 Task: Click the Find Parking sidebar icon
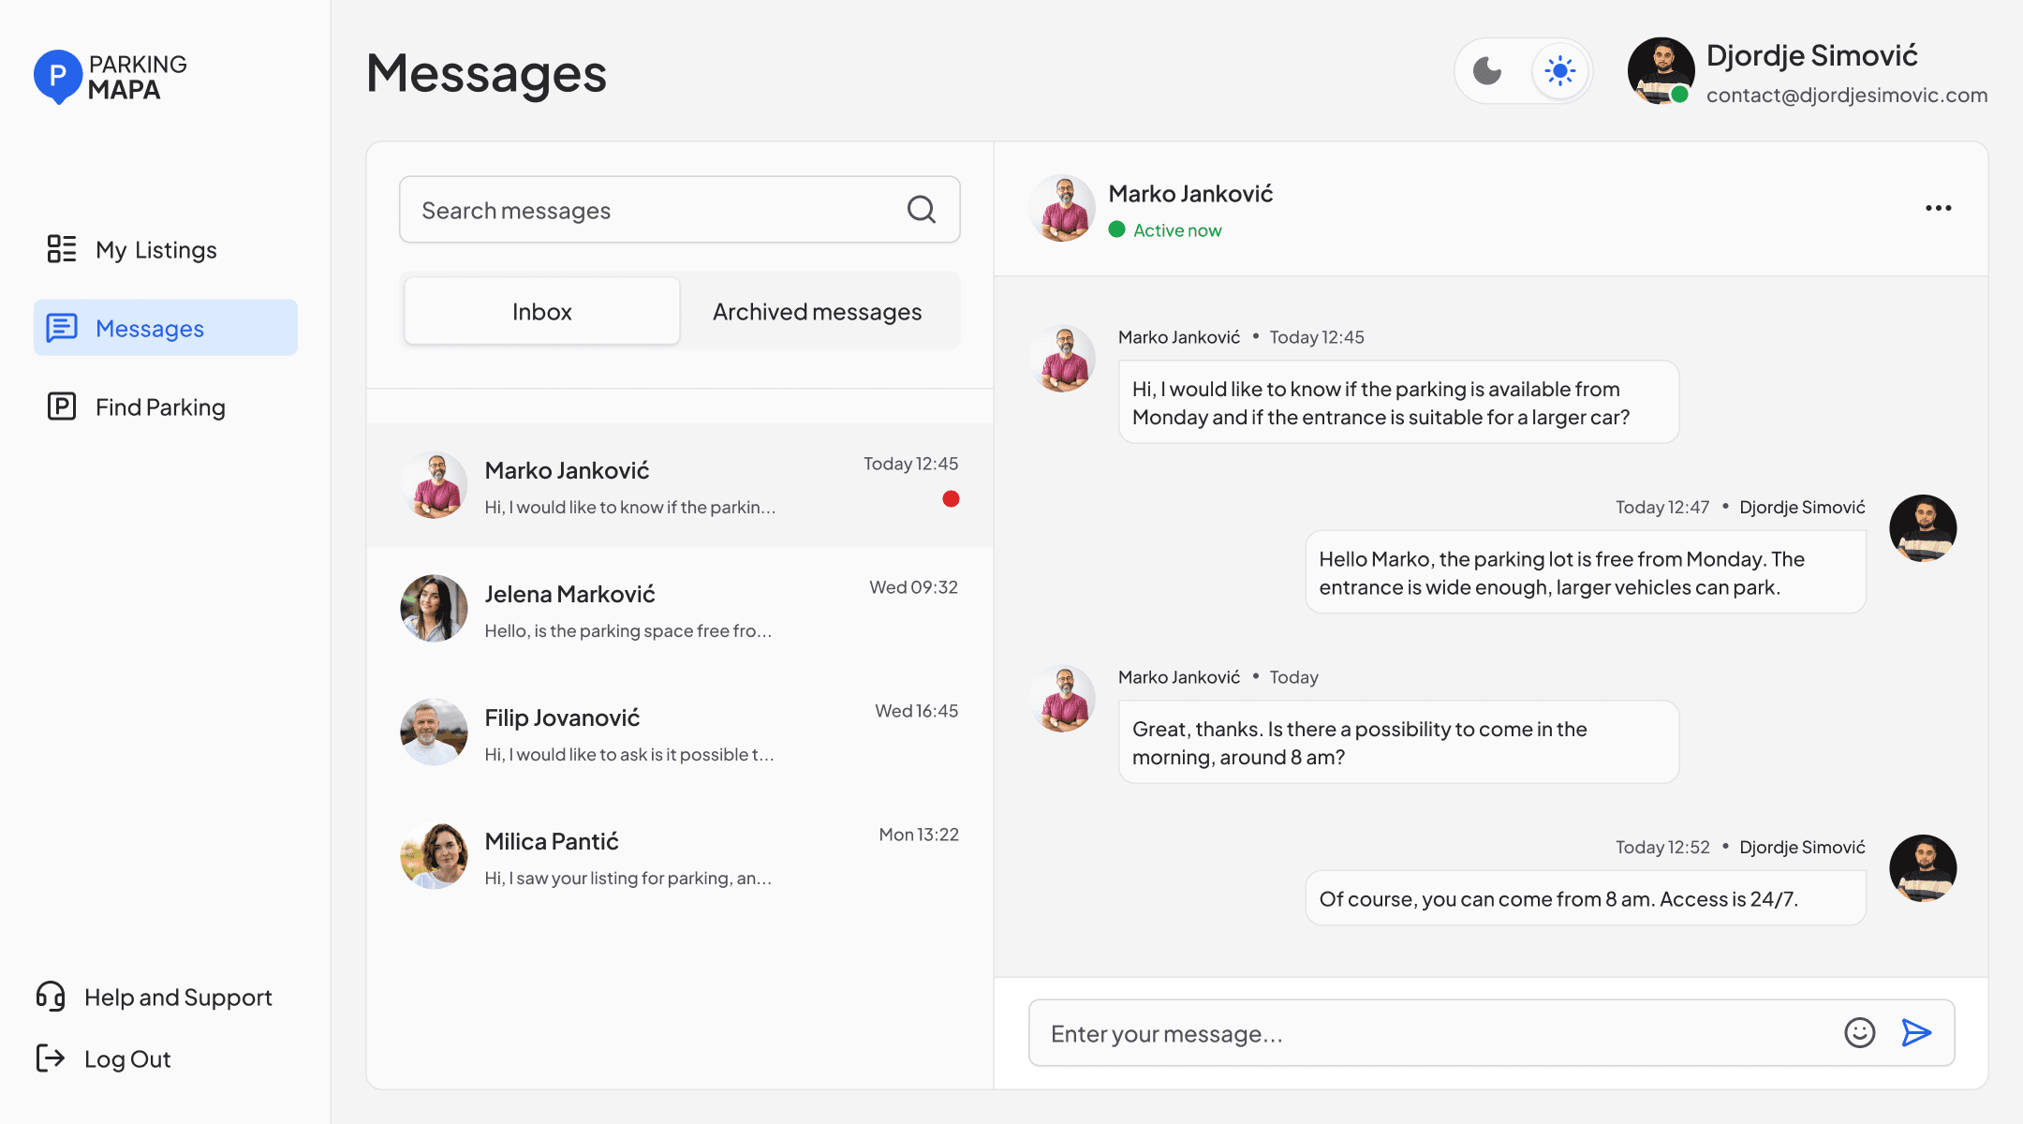(x=62, y=407)
